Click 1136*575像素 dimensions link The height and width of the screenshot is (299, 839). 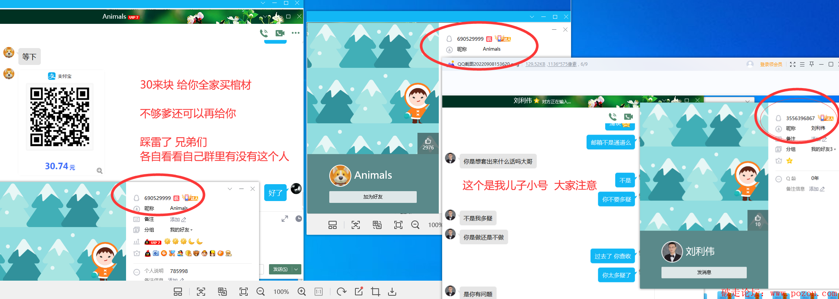point(562,64)
